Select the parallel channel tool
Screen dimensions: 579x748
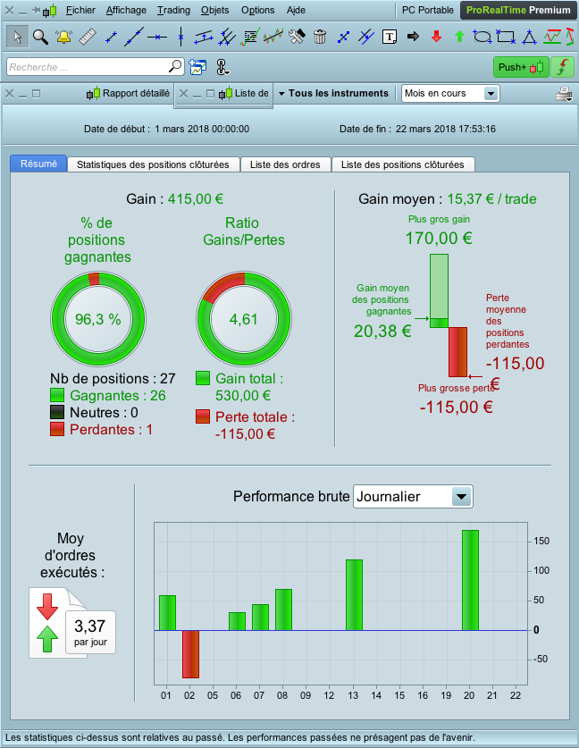pos(204,37)
